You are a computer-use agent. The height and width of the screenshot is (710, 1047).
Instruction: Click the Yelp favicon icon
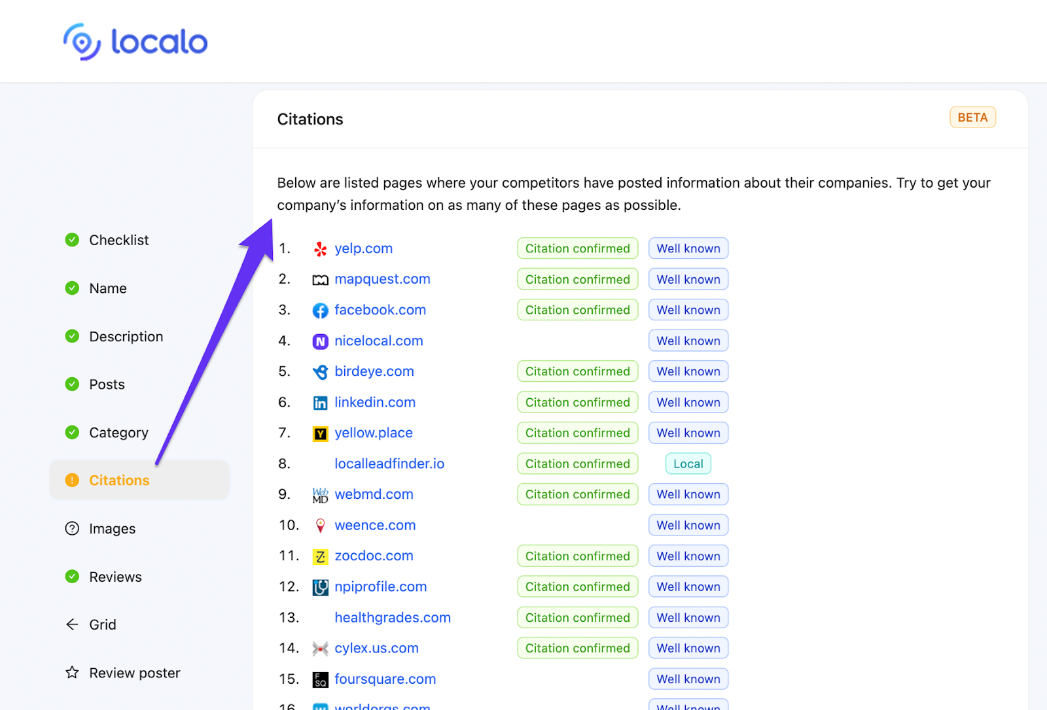320,249
